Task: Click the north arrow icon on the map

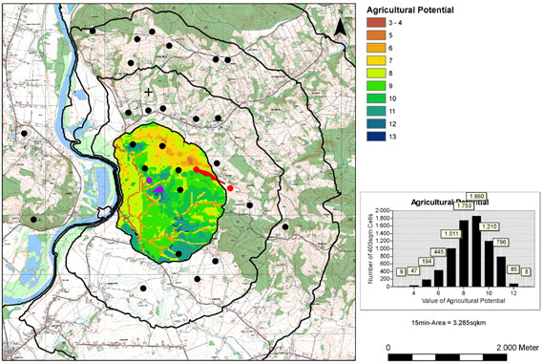Action: (341, 27)
